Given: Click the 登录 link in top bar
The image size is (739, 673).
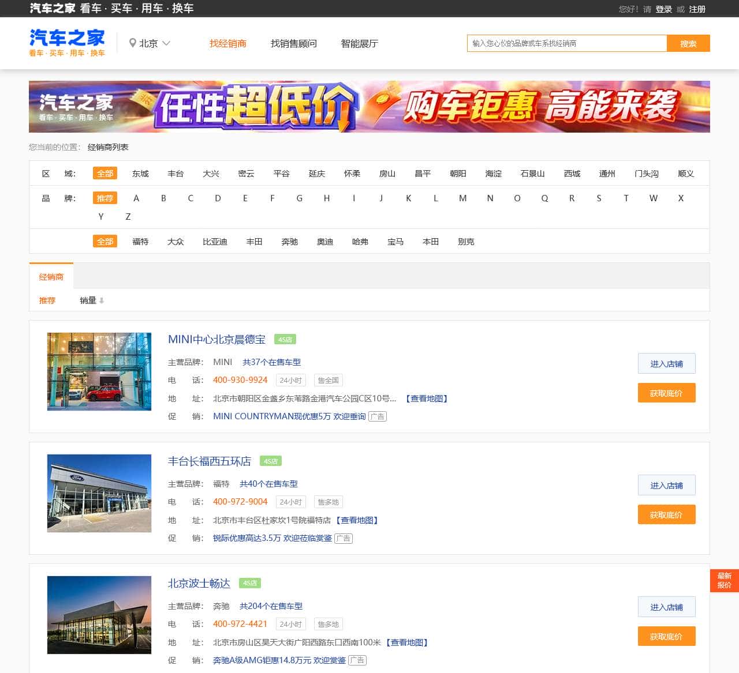Looking at the screenshot, I should (x=664, y=9).
